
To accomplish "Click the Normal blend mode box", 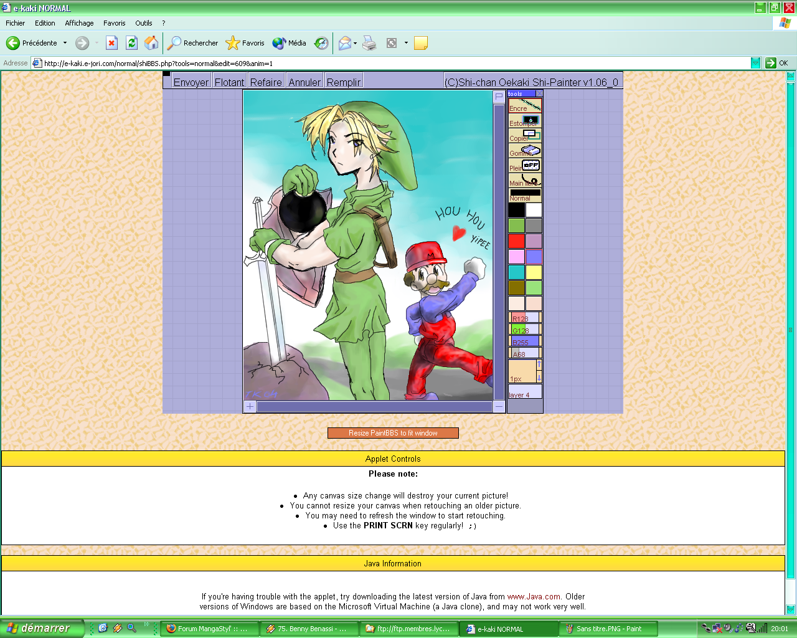I will (525, 195).
